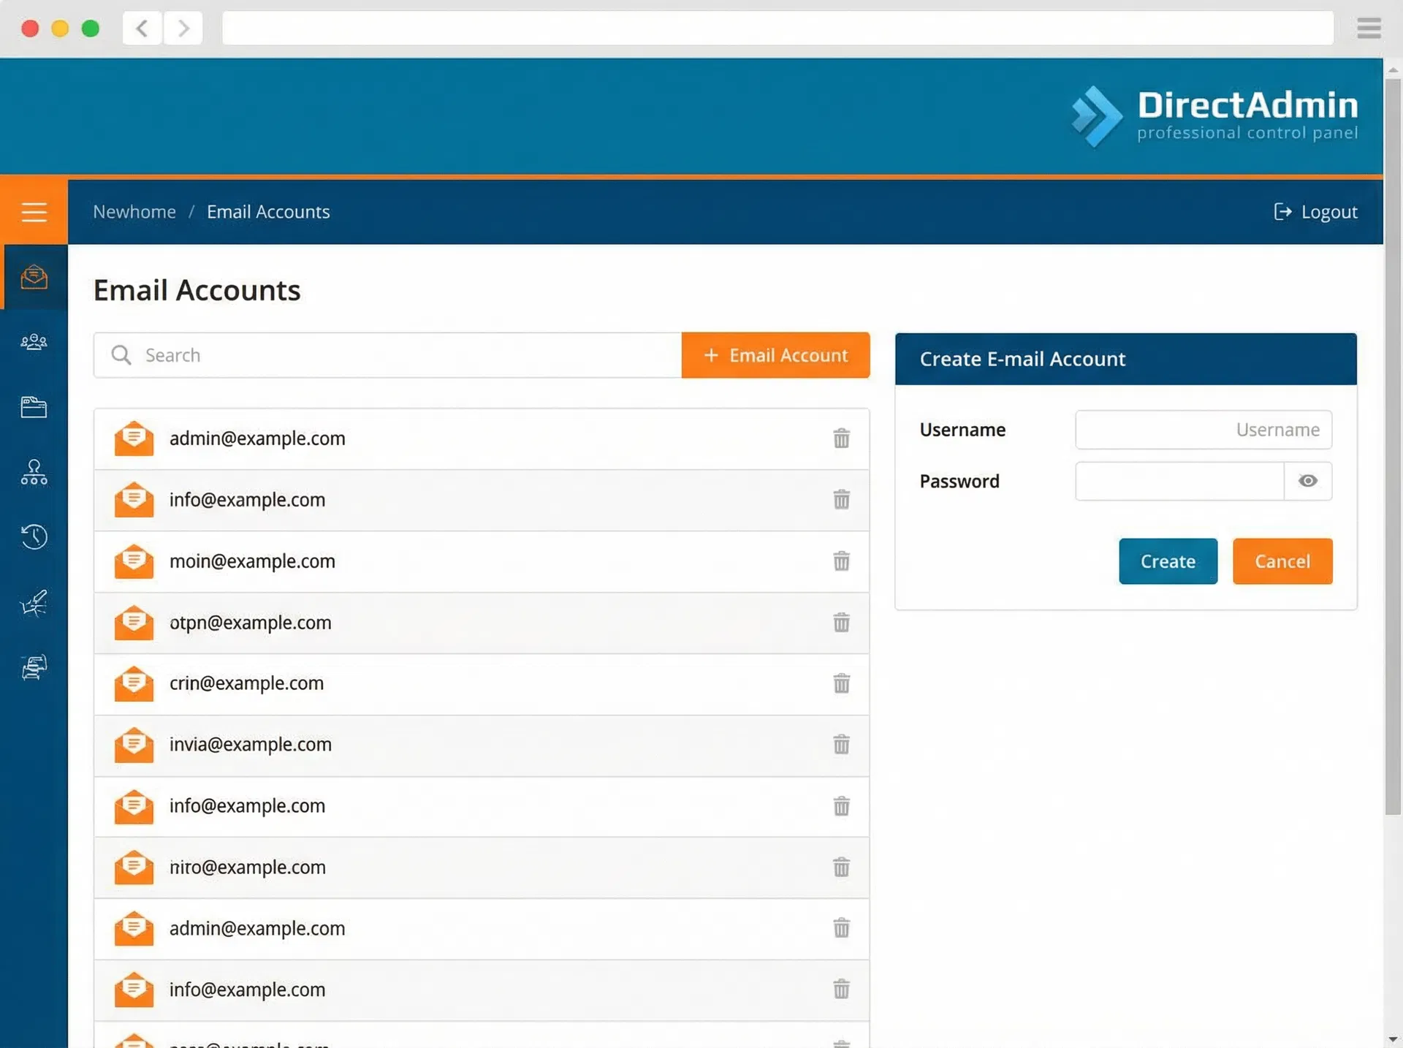Open the file manager folder sidebar icon
The height and width of the screenshot is (1048, 1403).
pos(34,406)
